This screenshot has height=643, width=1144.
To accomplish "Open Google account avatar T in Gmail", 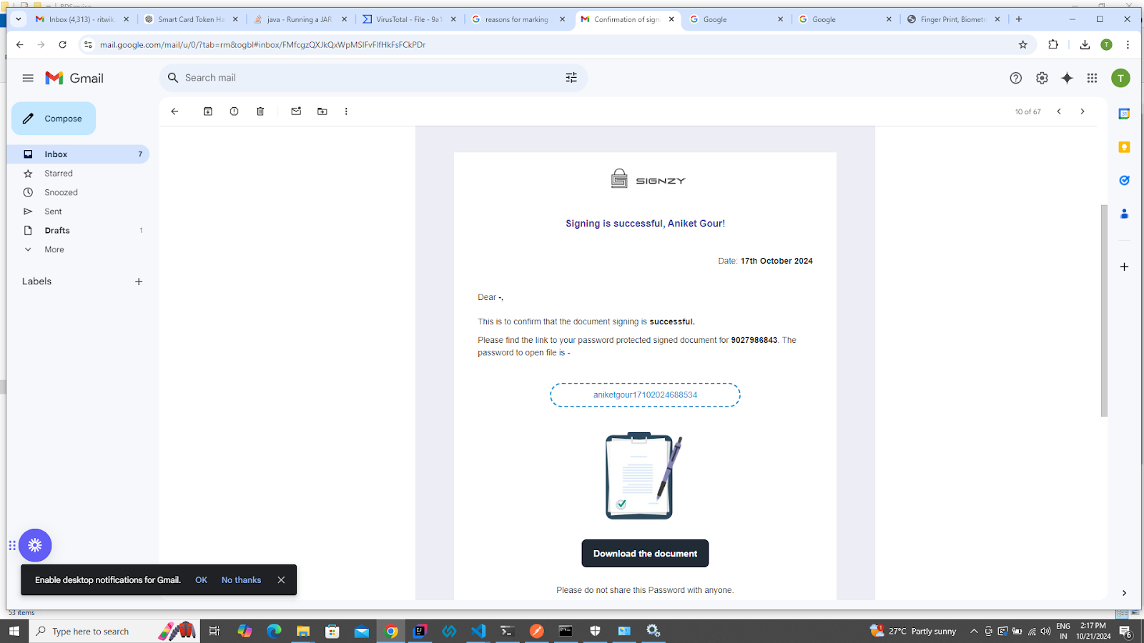I will pyautogui.click(x=1120, y=78).
